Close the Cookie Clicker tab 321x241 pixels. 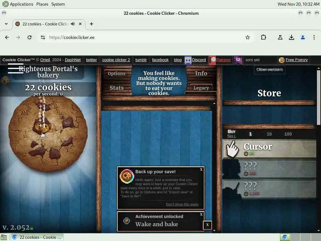[x=80, y=24]
